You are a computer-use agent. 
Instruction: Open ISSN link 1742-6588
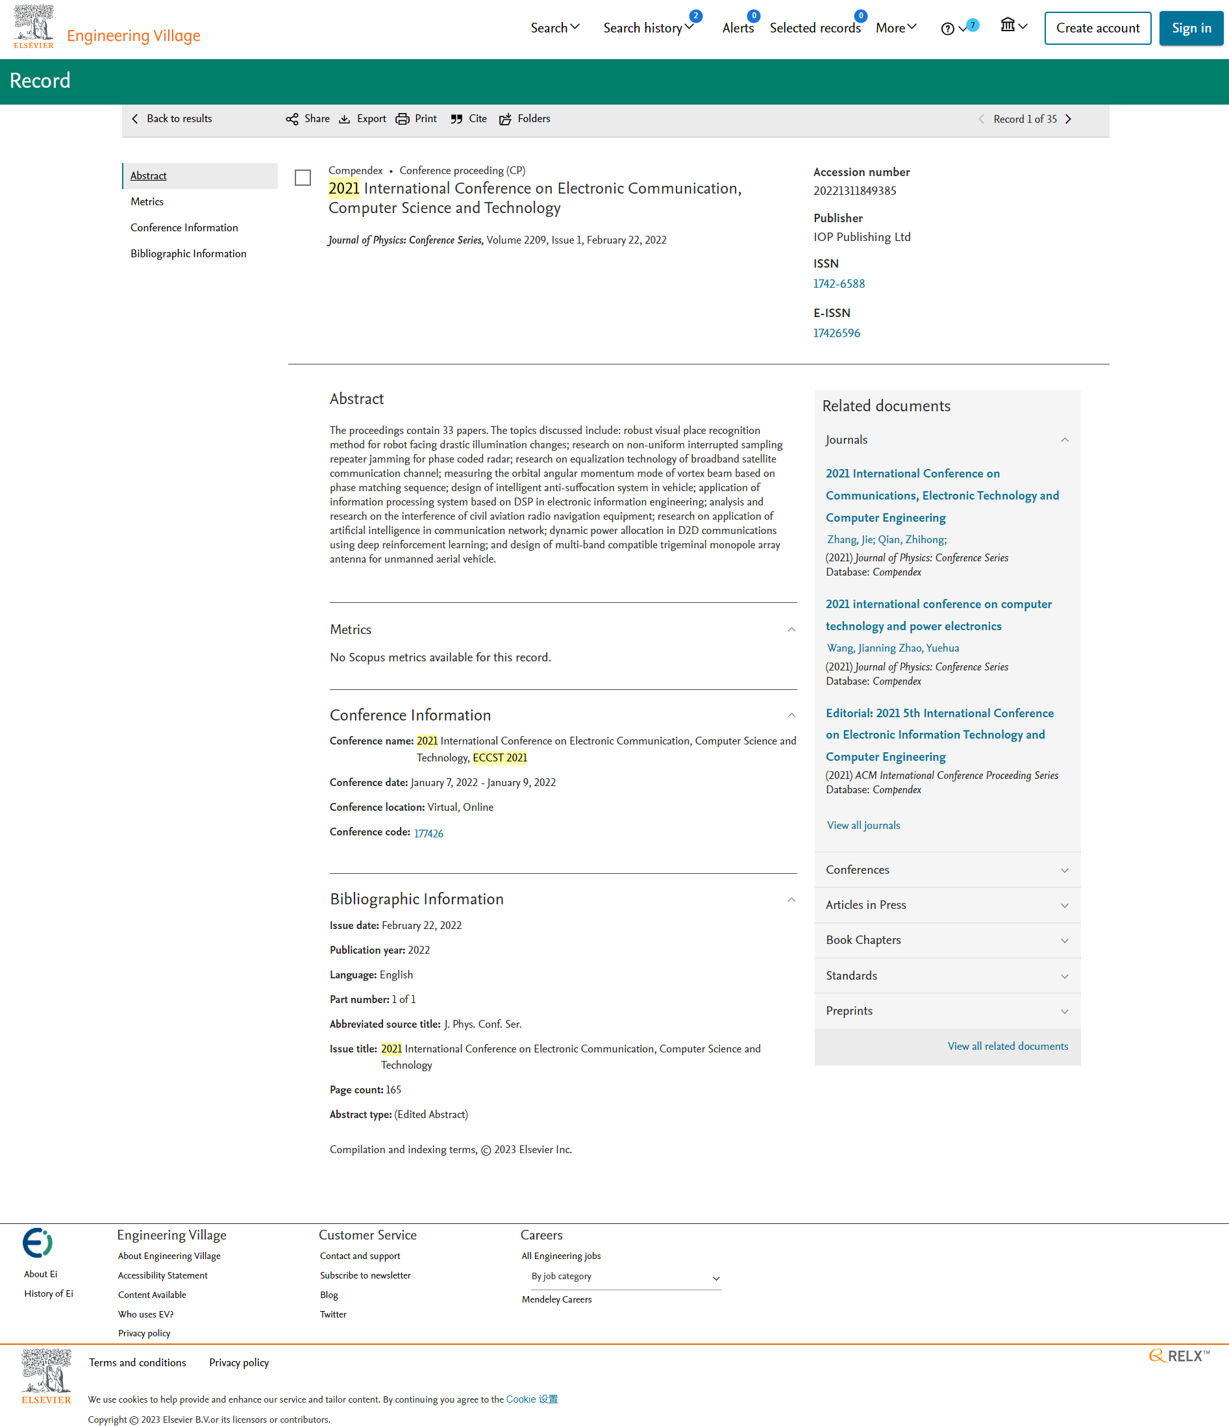point(839,283)
